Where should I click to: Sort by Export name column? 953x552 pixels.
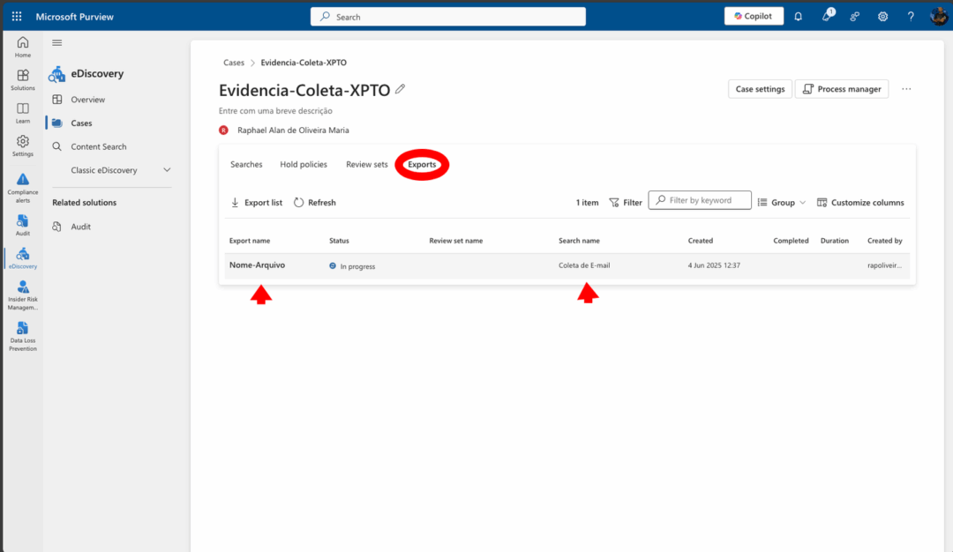[250, 241]
